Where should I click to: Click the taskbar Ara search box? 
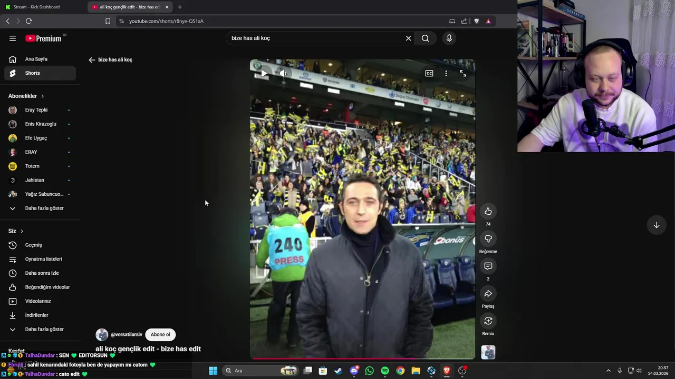261,371
